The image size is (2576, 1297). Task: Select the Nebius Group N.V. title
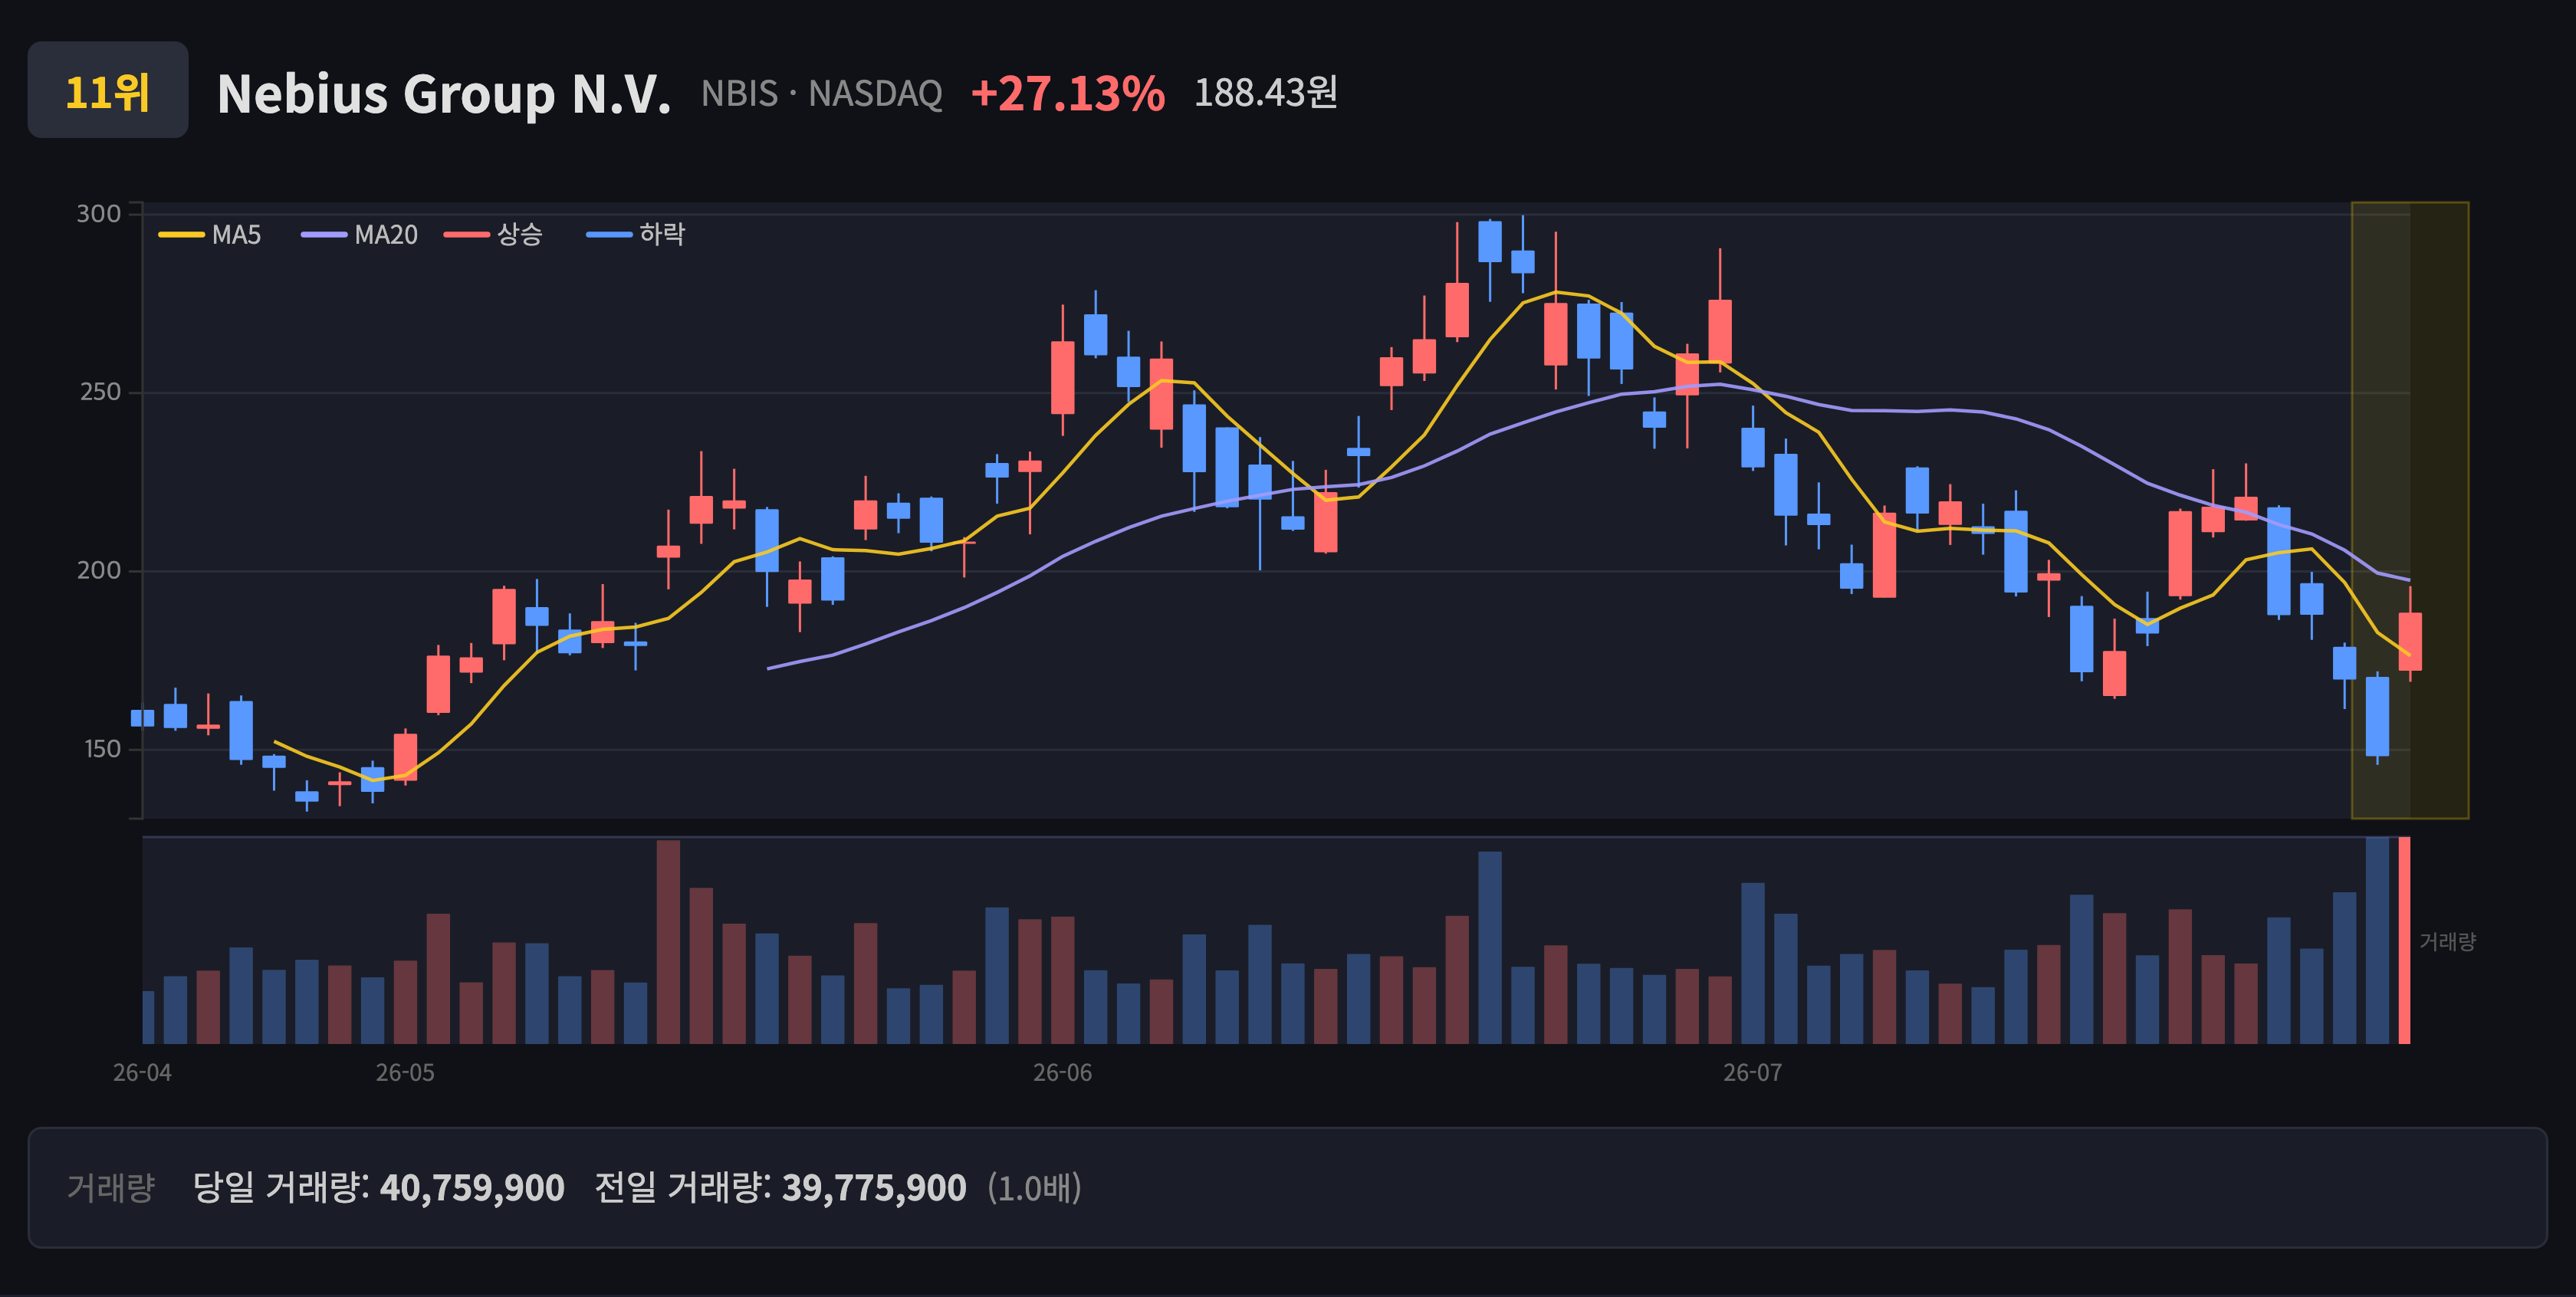pyautogui.click(x=443, y=93)
